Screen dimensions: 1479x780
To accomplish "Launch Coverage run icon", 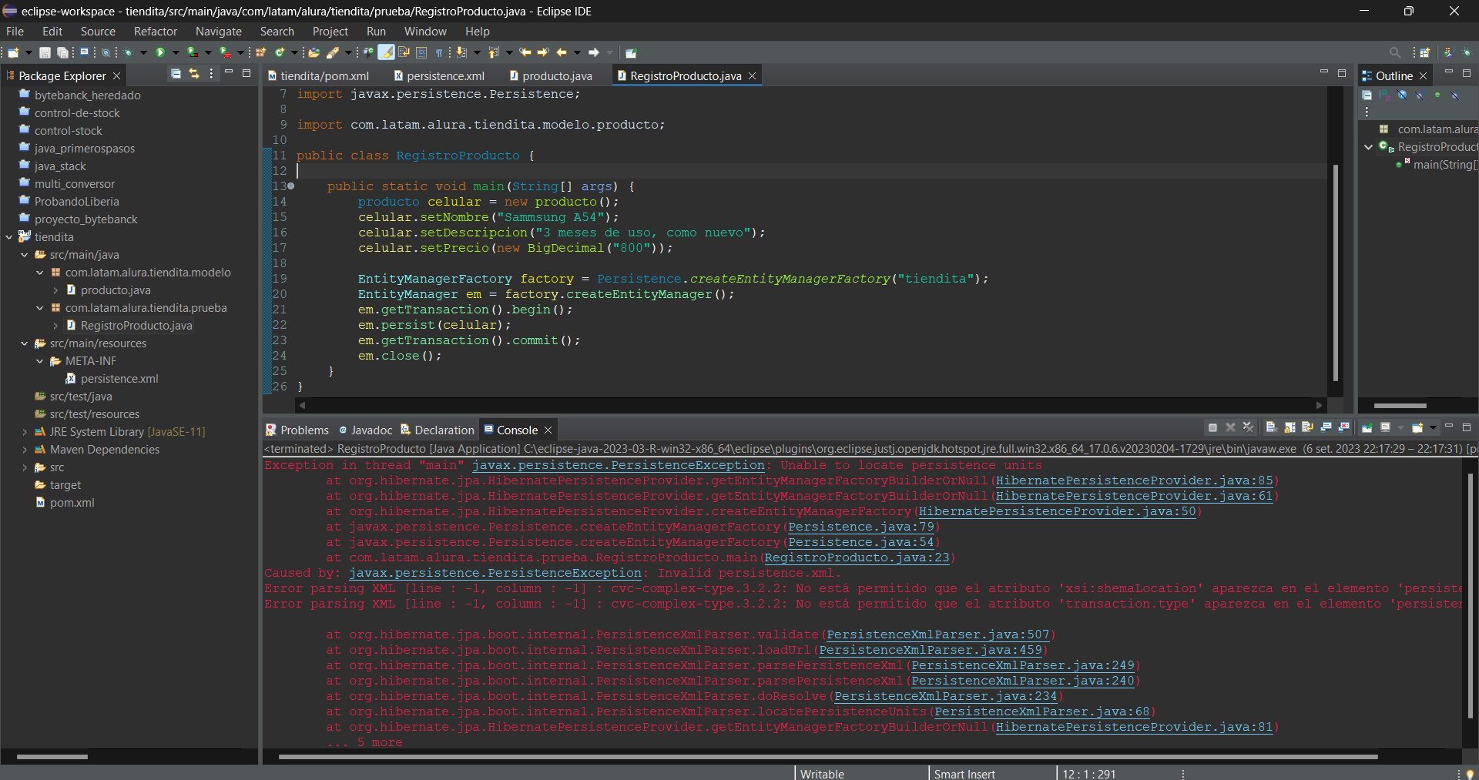I will (x=192, y=52).
